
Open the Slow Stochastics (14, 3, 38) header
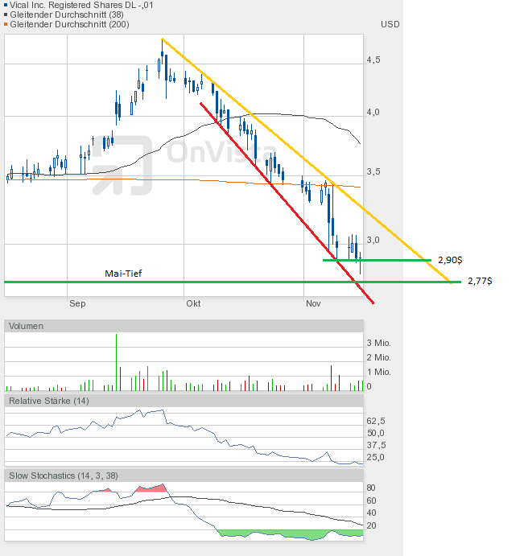64,476
